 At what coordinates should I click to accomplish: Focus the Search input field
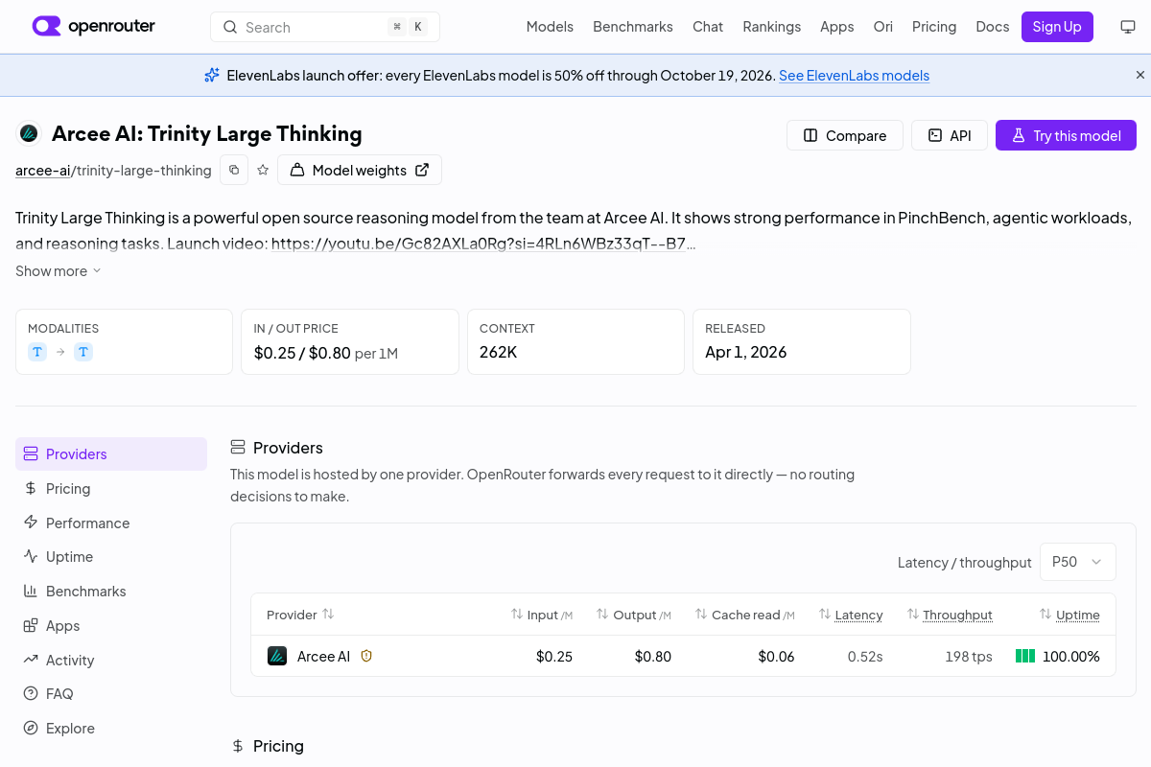325,27
